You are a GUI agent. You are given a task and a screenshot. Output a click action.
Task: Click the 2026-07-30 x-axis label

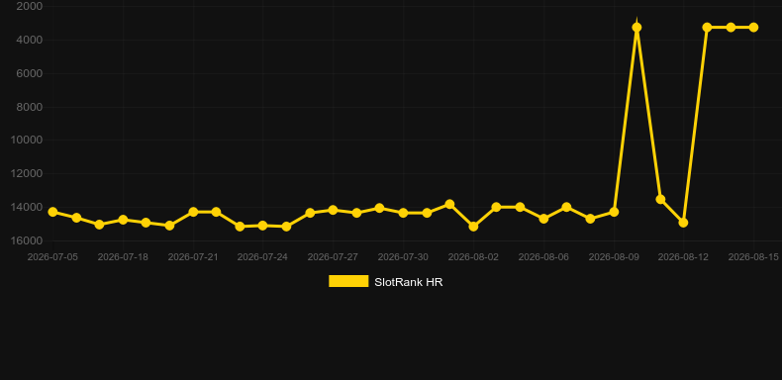pos(404,257)
